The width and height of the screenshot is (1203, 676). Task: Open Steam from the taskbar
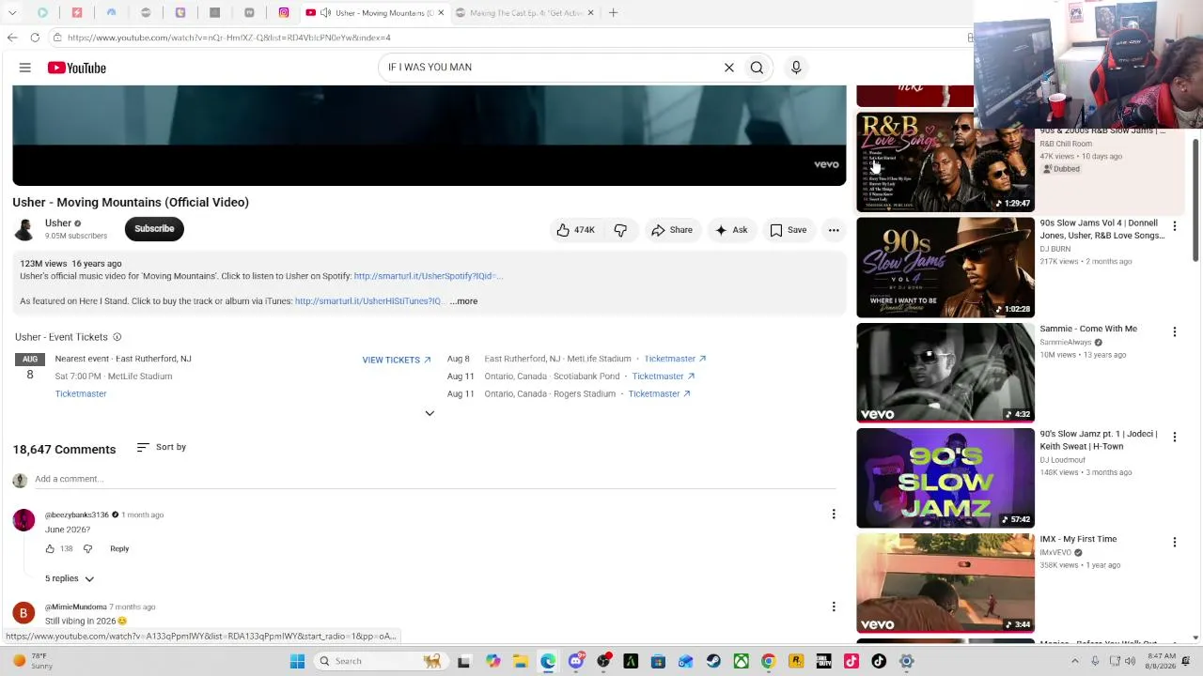click(x=713, y=661)
